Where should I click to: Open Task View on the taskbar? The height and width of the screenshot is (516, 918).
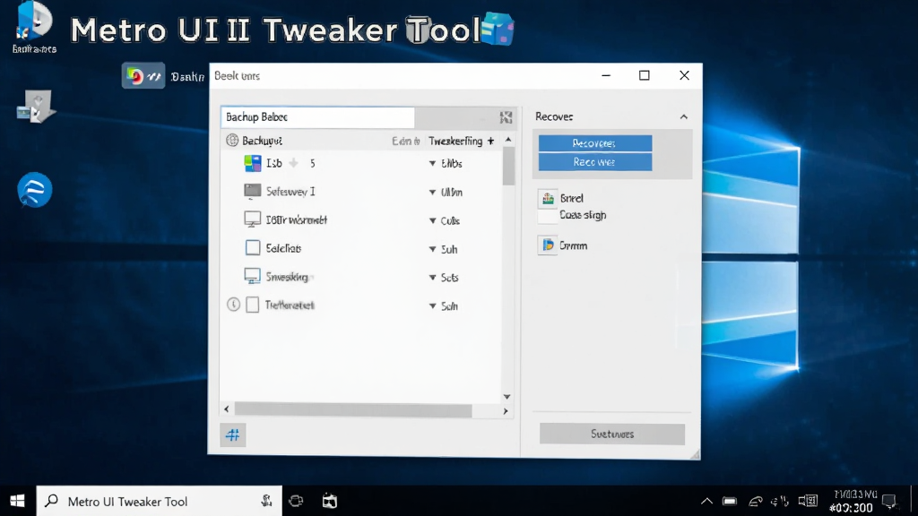[x=296, y=501]
